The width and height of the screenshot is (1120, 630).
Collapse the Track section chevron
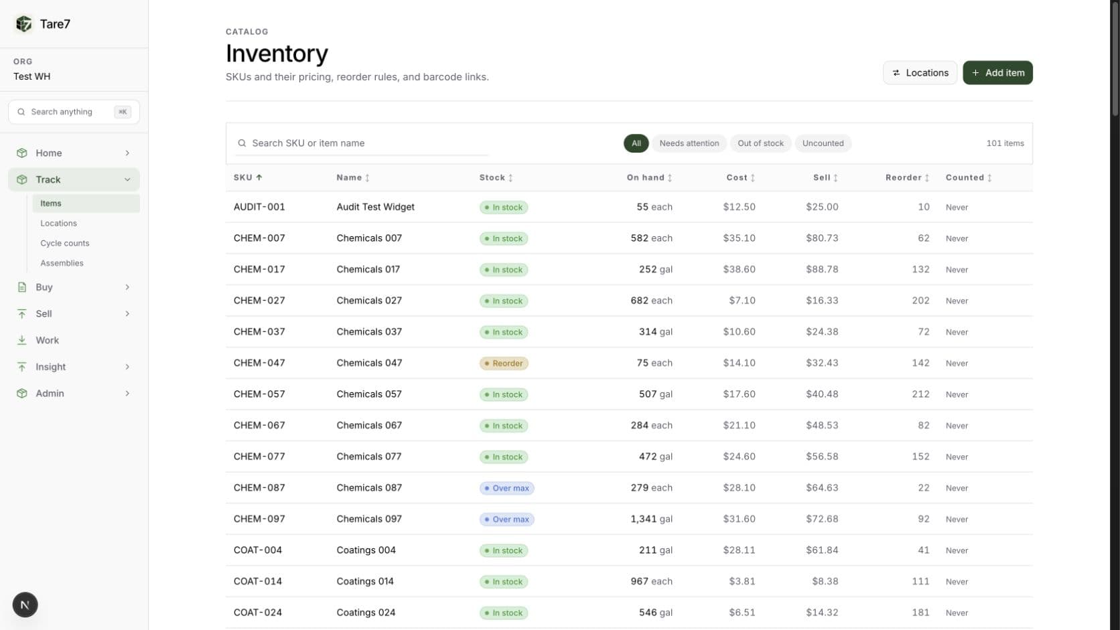tap(127, 179)
